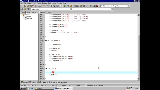
Task: Switch to the Debug side tab
Action: [x=34, y=12]
